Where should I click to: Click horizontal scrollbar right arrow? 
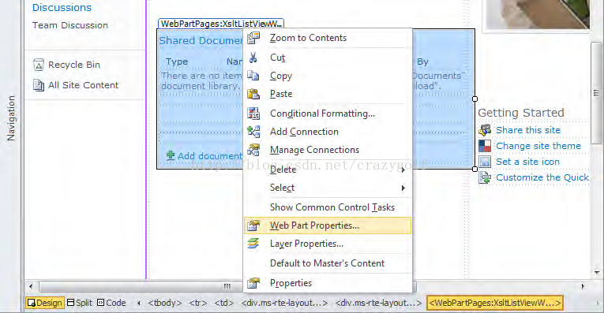tap(583, 286)
